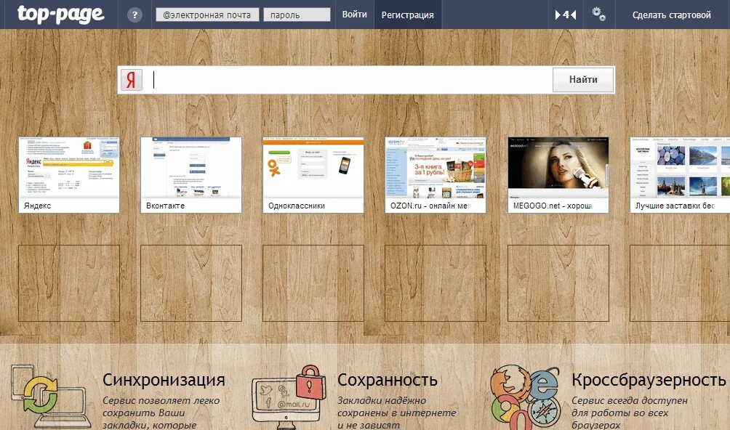
Task: Click the Яндекс tile caption
Action: [38, 206]
